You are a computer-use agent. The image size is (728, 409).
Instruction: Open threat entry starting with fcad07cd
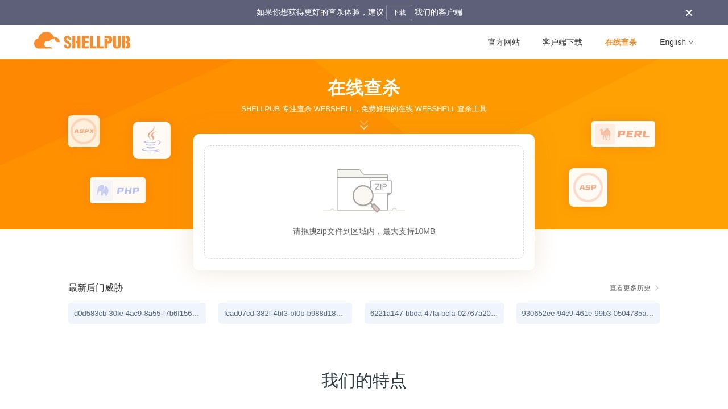285,313
